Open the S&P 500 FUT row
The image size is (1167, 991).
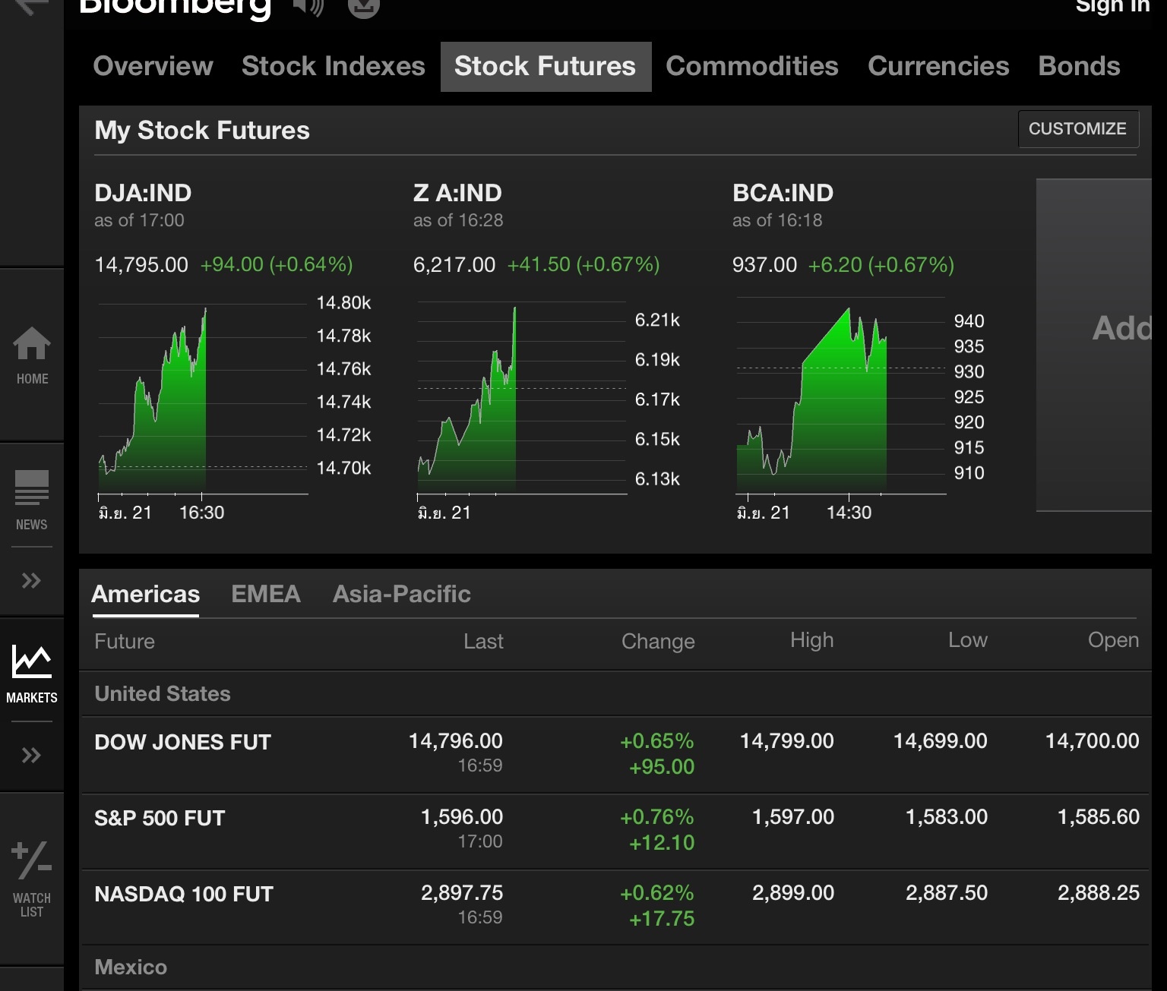coord(160,819)
